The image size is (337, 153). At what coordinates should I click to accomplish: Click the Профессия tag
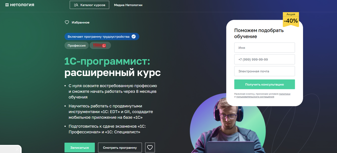click(x=77, y=45)
